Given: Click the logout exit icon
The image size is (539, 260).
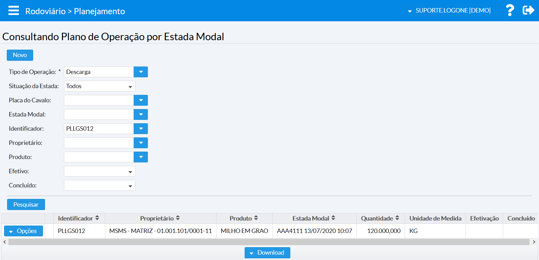Looking at the screenshot, I should [528, 10].
